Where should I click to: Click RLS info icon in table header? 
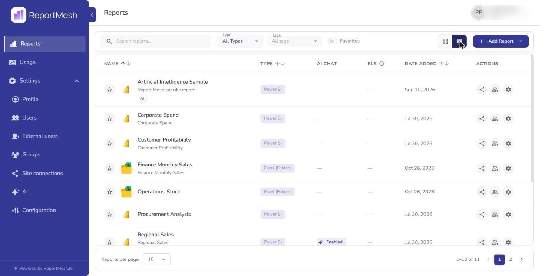pos(381,64)
